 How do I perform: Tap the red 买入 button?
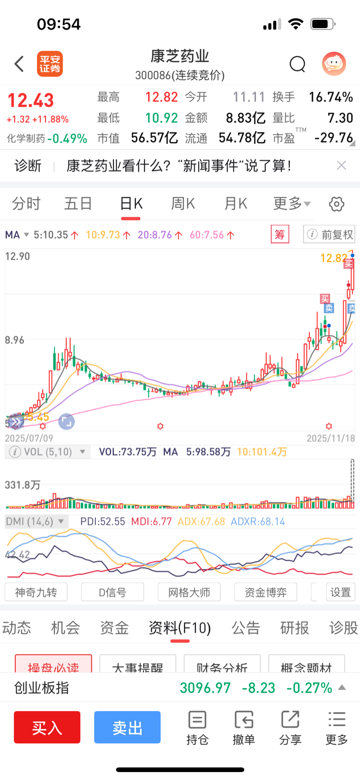(x=47, y=727)
